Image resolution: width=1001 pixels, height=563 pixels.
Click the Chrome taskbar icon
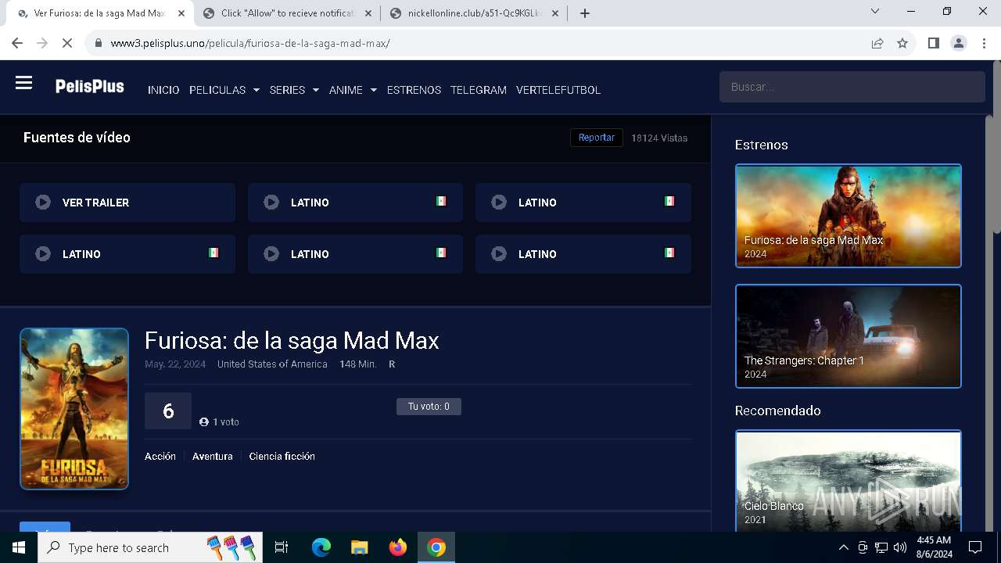point(436,547)
